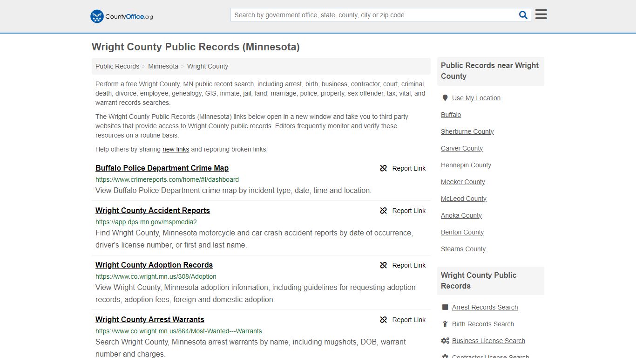Viewport: 636px width, 358px height.
Task: Report Link for Buffalo Police Crime Map
Action: [x=409, y=168]
